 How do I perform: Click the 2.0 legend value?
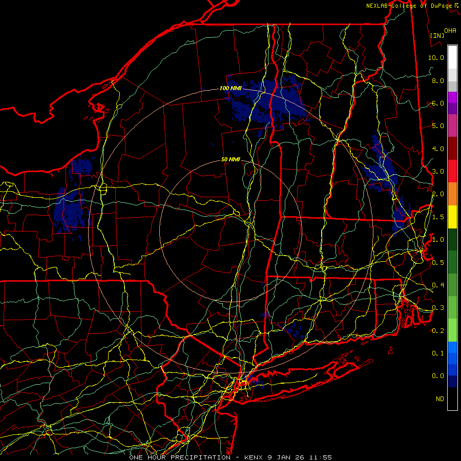(x=437, y=194)
